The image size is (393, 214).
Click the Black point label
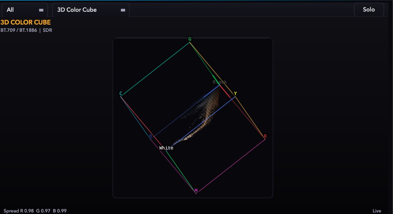[220, 82]
